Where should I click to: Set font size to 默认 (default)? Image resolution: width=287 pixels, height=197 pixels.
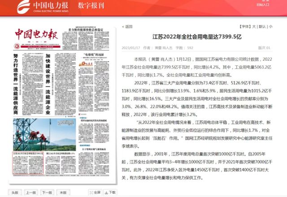(x=262, y=26)
